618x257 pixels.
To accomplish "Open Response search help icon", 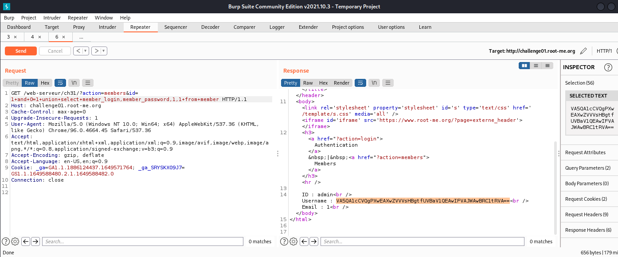I will click(x=284, y=241).
